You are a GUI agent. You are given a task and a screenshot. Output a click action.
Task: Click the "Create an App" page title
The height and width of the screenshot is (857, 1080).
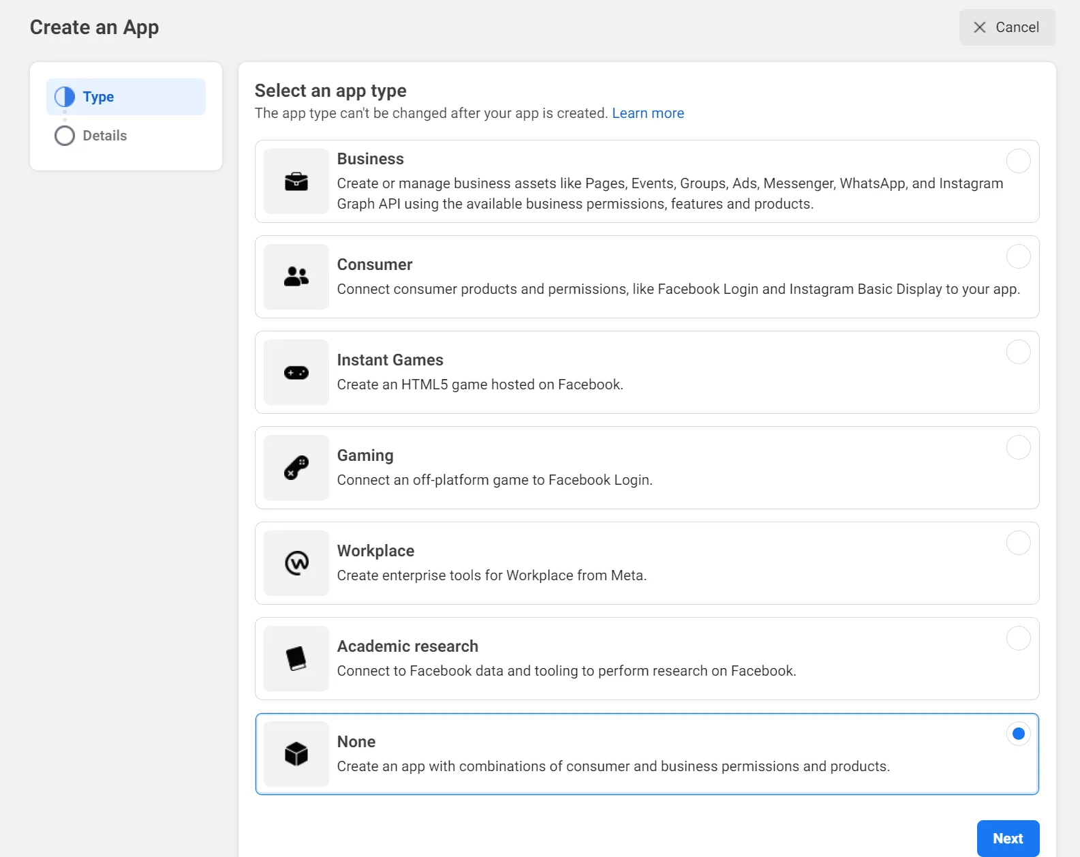tap(95, 27)
